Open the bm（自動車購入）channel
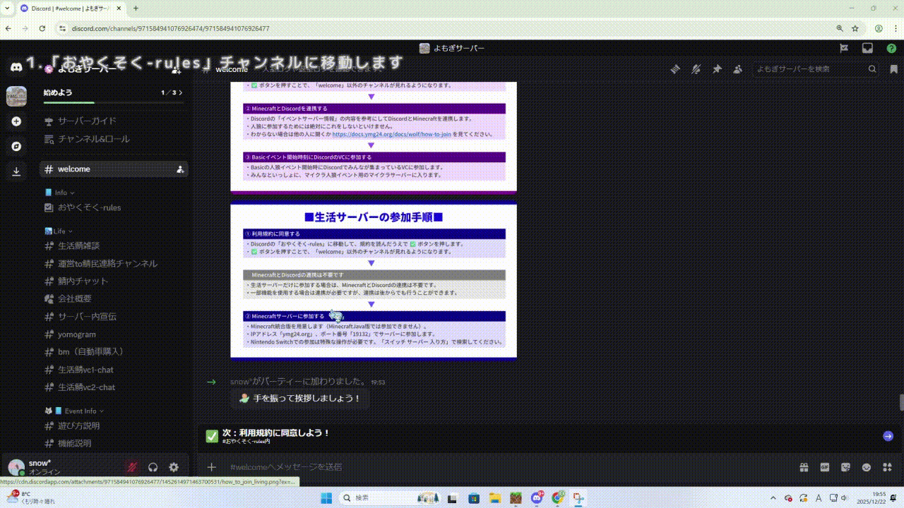Image resolution: width=904 pixels, height=508 pixels. pyautogui.click(x=114, y=351)
